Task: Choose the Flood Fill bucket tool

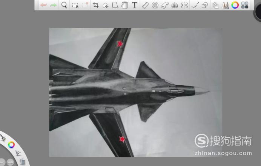Action: point(124,5)
